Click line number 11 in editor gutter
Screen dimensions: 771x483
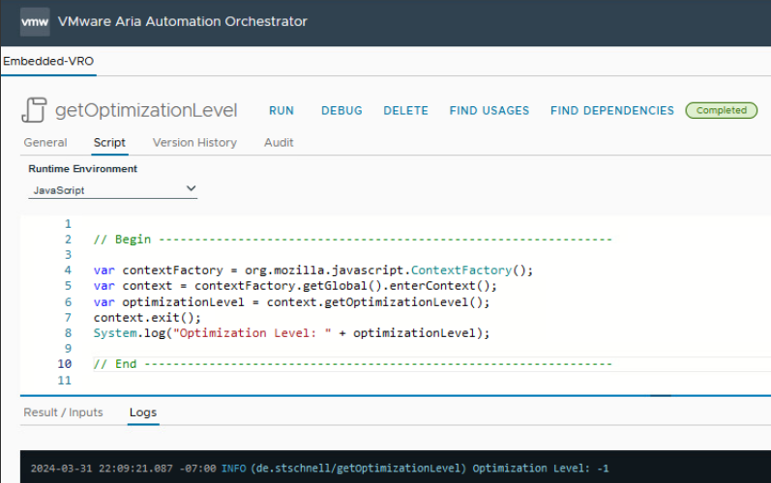[65, 380]
